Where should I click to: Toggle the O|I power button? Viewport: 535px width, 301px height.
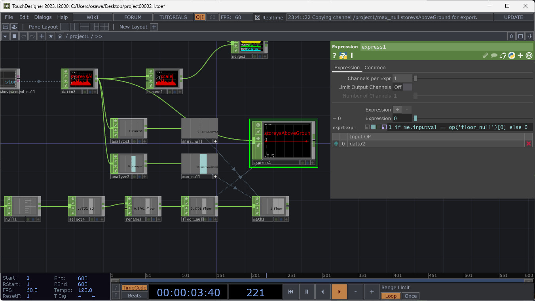click(x=200, y=17)
